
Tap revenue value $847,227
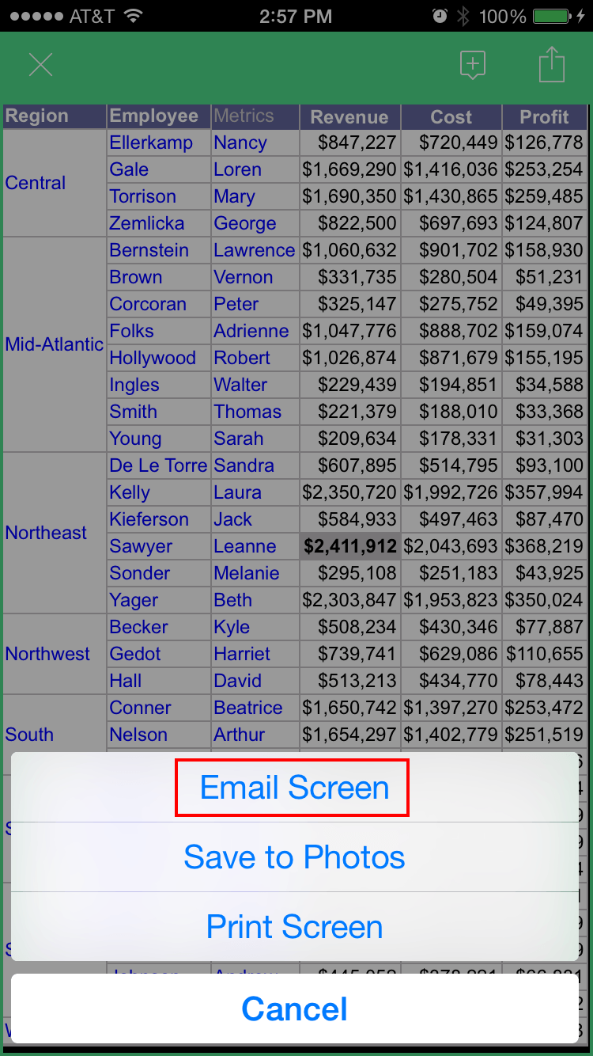pos(357,142)
